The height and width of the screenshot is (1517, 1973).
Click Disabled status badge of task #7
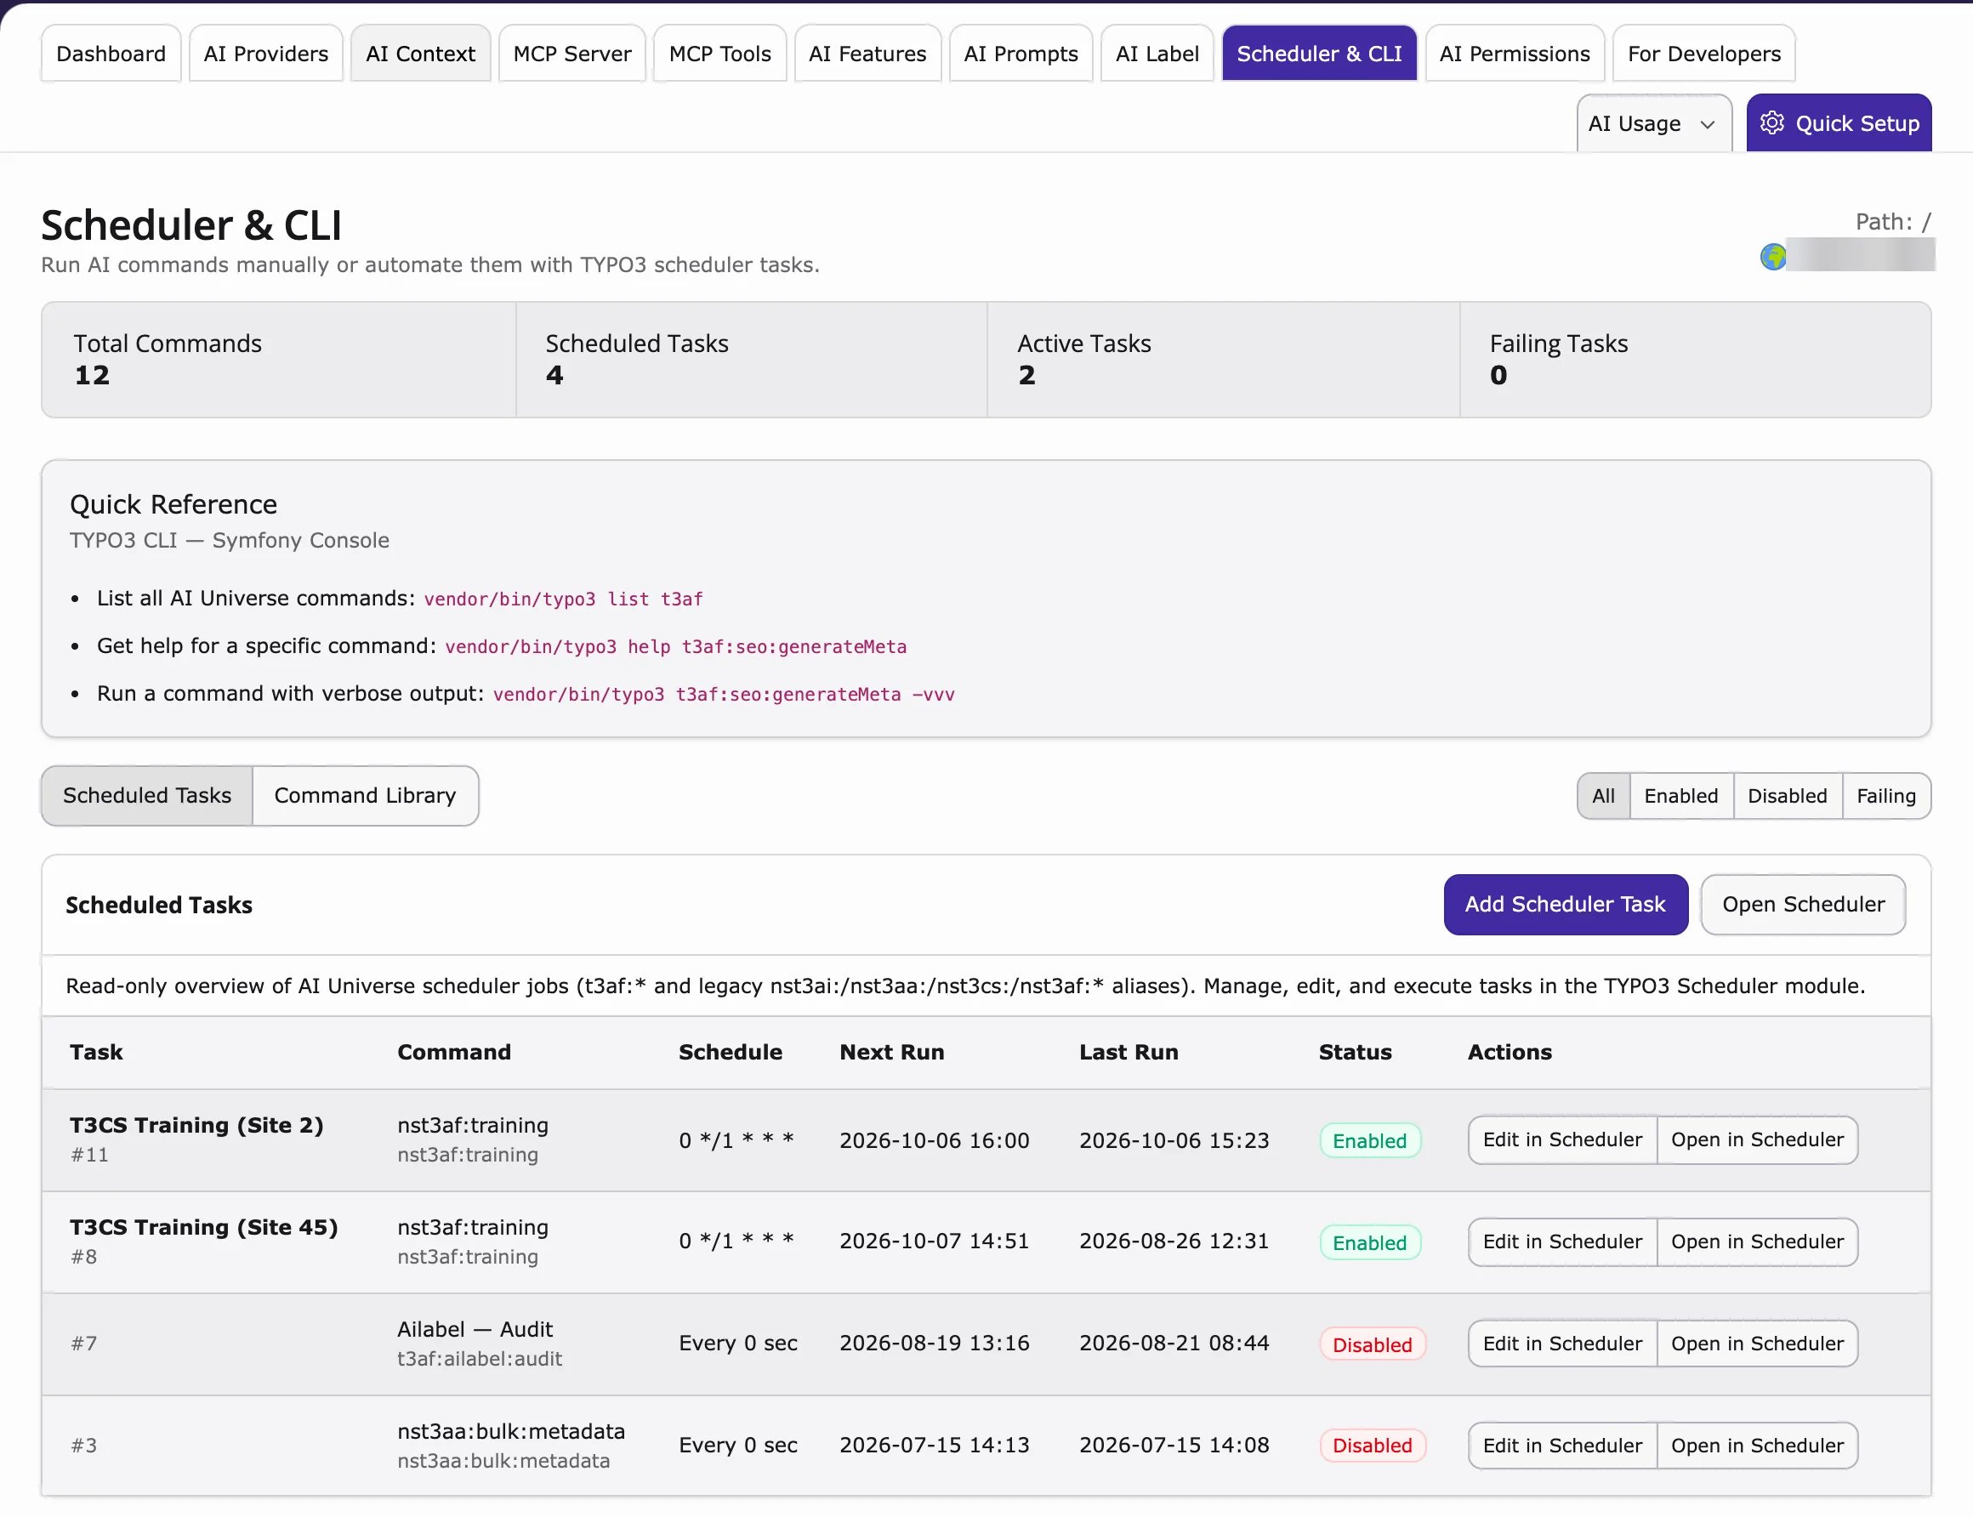[1372, 1344]
